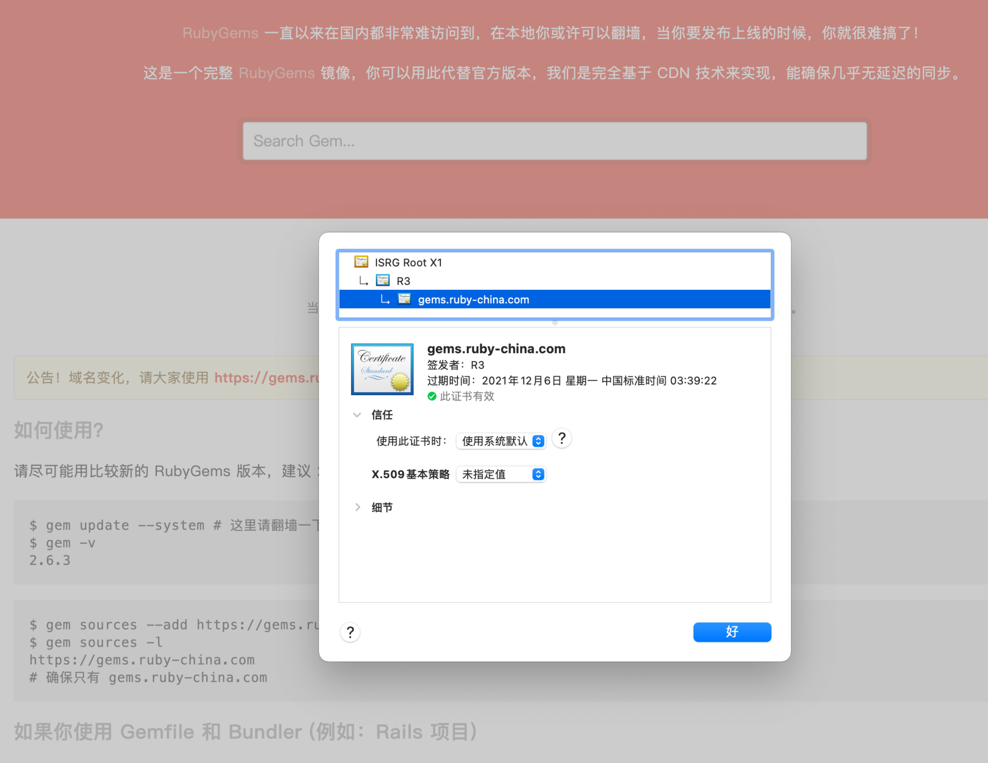Click the certificate name heading gems.ruby-china.com
988x763 pixels.
click(x=496, y=349)
